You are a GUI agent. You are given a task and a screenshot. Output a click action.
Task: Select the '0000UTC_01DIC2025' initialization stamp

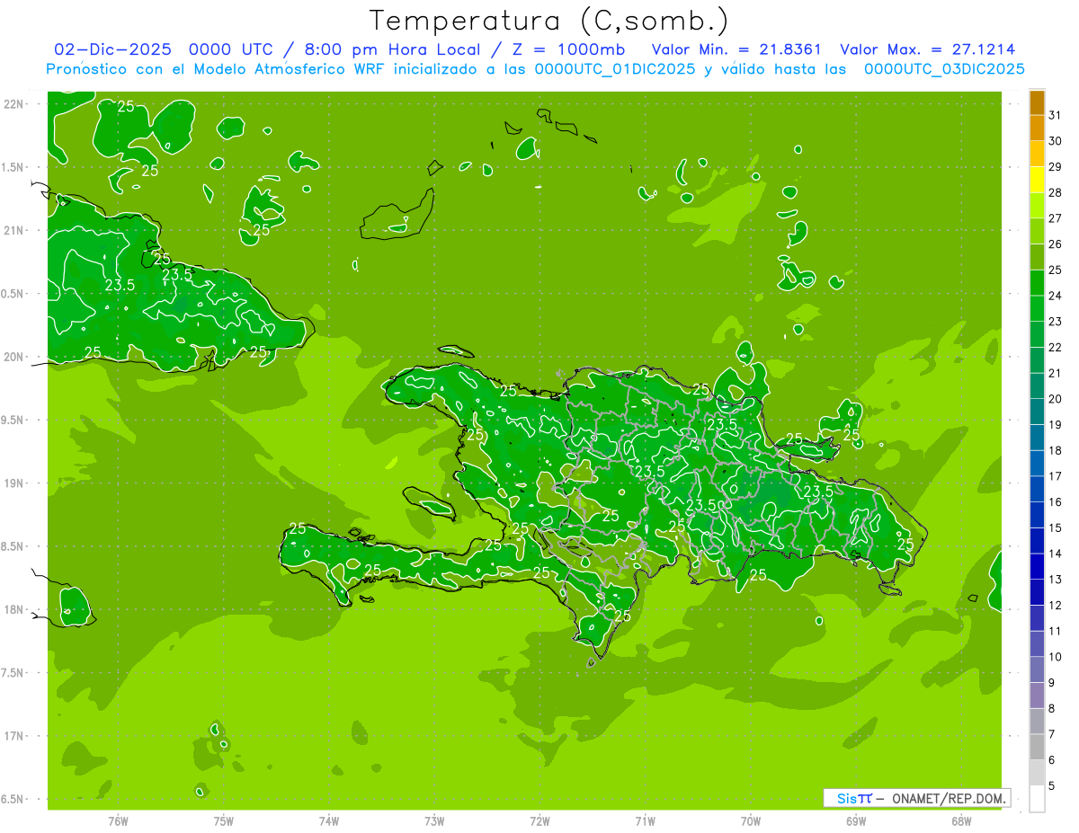click(x=615, y=69)
